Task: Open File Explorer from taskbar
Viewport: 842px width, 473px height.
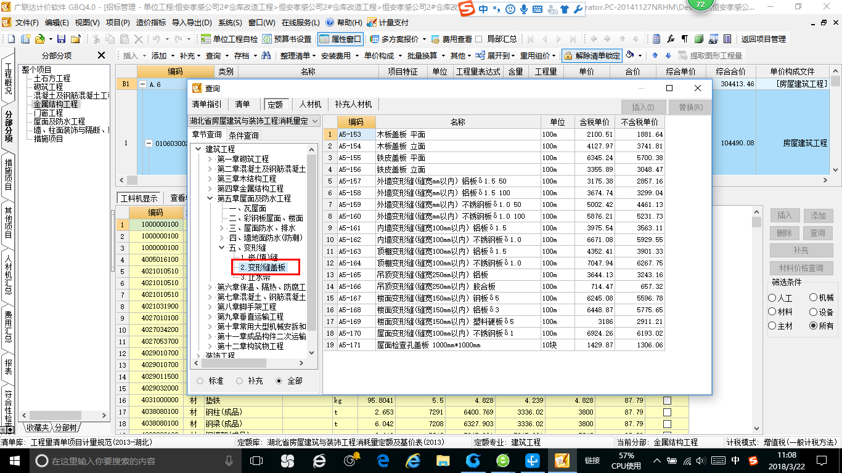Action: coord(443,461)
